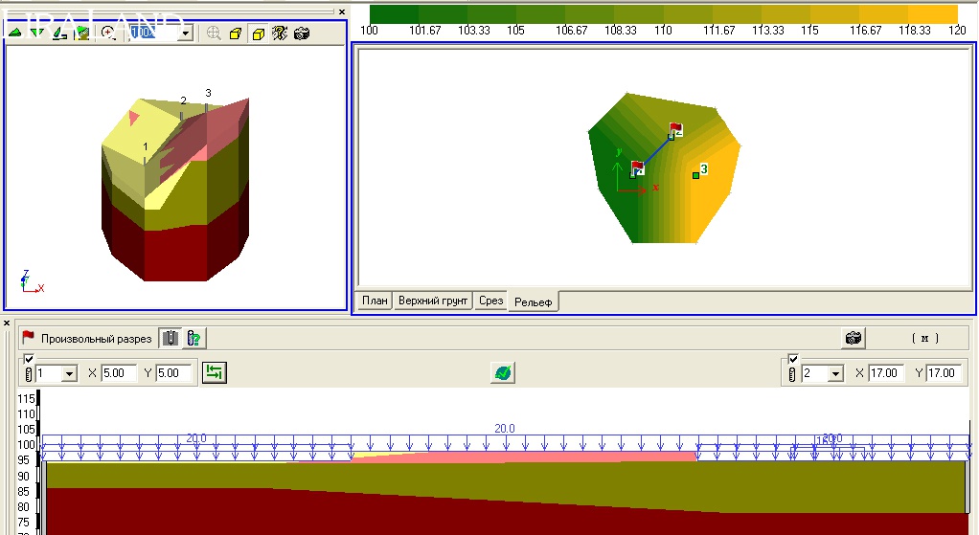Image resolution: width=979 pixels, height=535 pixels.
Task: Open the borehole 2 dropdown list
Action: (835, 374)
